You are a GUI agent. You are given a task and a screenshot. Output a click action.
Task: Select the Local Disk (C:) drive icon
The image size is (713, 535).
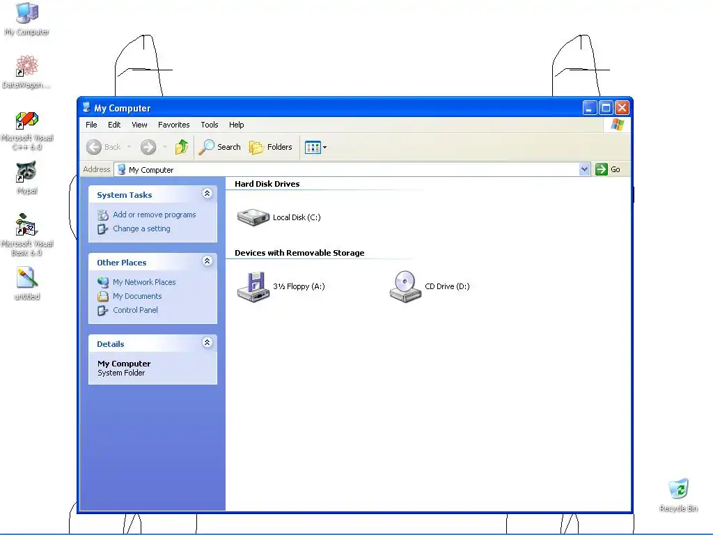pos(253,217)
